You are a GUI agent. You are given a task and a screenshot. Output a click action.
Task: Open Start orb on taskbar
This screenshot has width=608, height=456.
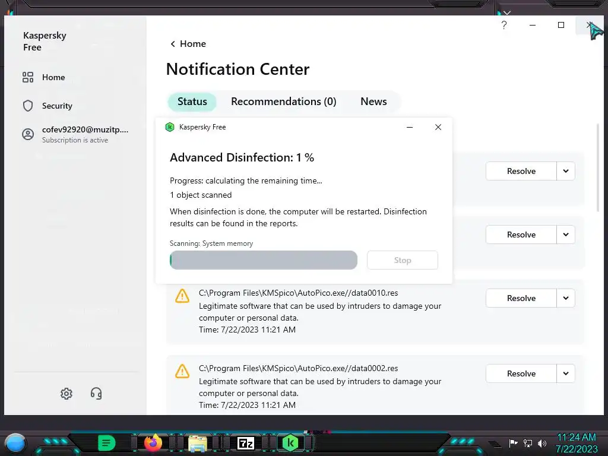coord(15,444)
